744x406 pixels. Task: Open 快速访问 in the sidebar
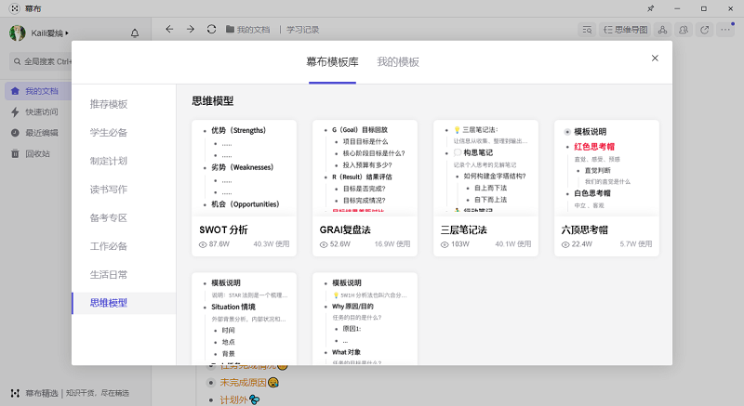click(41, 111)
